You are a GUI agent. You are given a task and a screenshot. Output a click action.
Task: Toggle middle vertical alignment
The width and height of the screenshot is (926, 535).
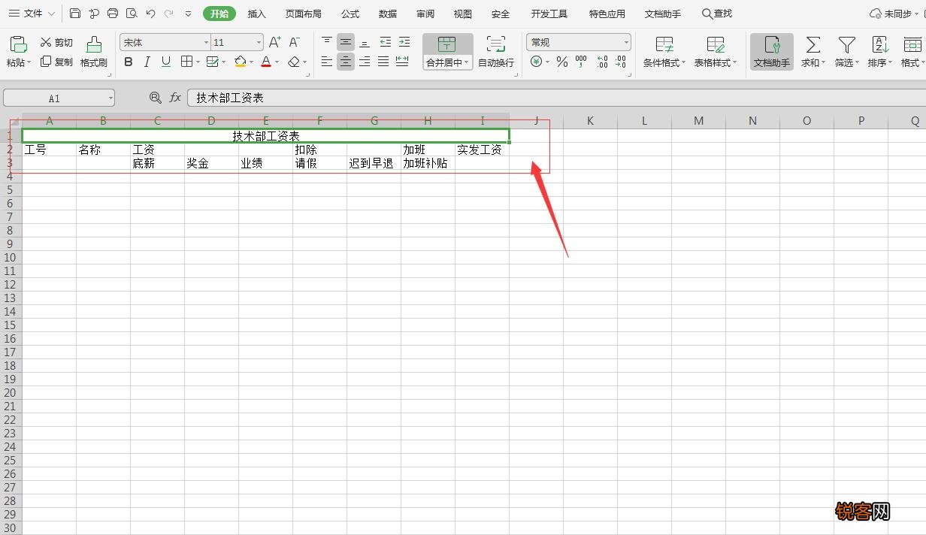point(346,42)
